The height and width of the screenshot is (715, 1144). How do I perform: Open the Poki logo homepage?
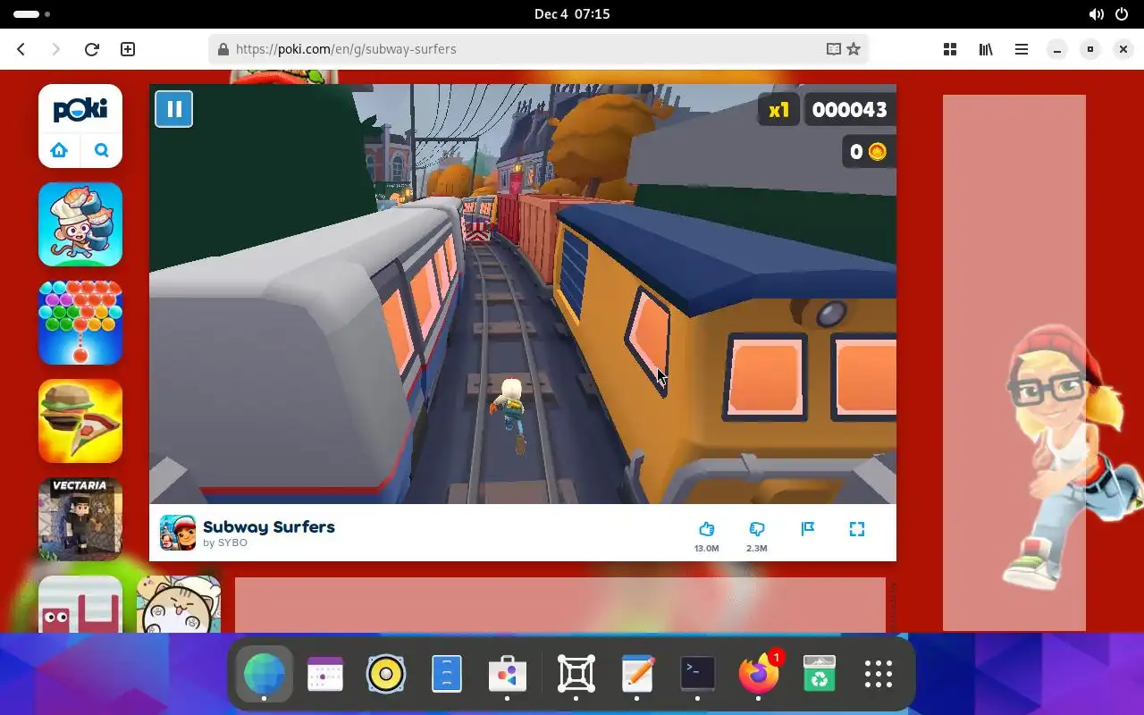80,110
